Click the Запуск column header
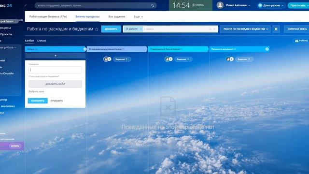Screen dimensions: 309x174 pyautogui.click(x=55, y=49)
